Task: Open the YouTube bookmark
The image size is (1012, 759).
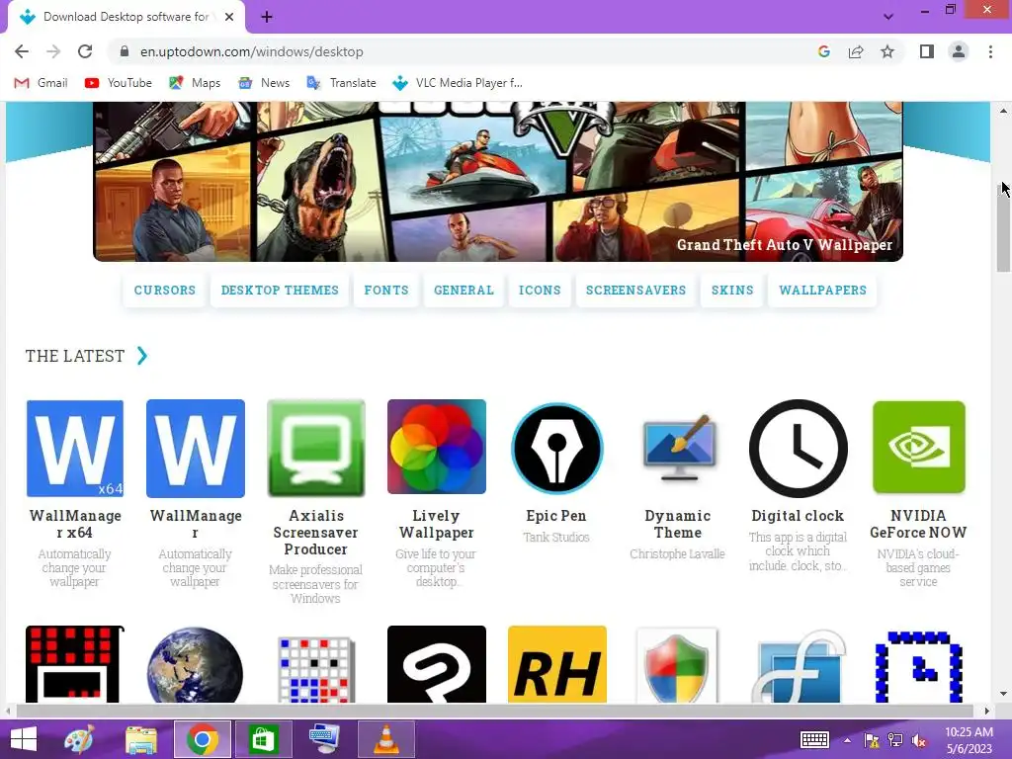Action: coord(119,83)
